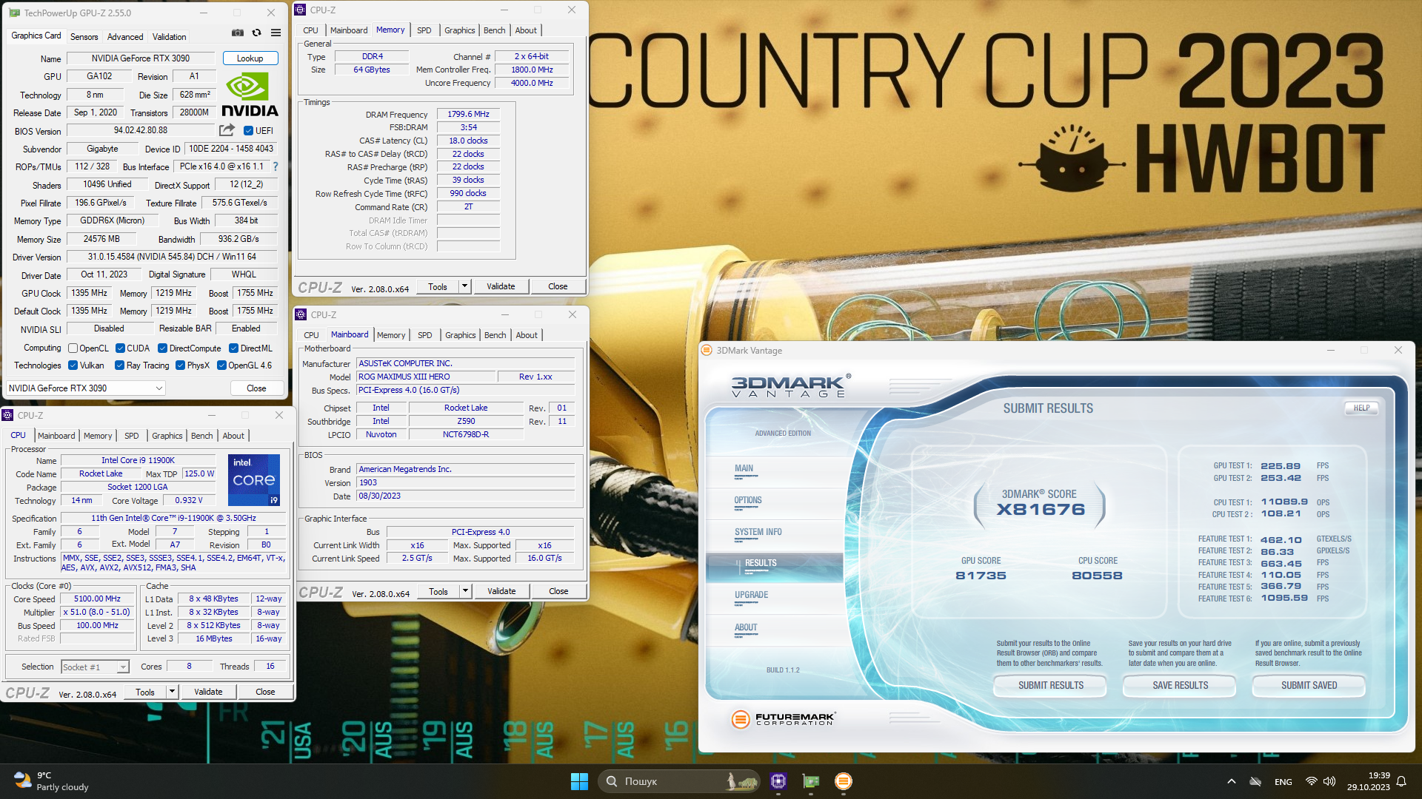
Task: Click the GPU-Z refresh icon
Action: pos(256,33)
